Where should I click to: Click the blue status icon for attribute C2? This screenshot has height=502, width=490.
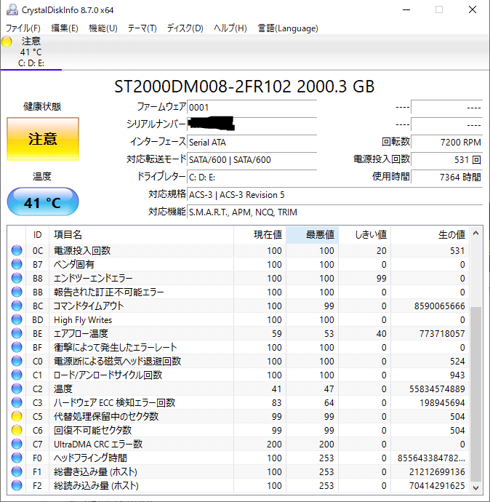(x=17, y=389)
